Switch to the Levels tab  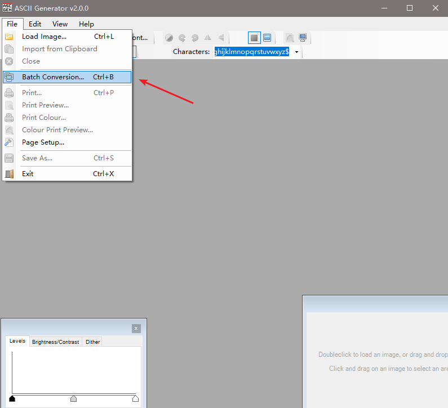(17, 341)
